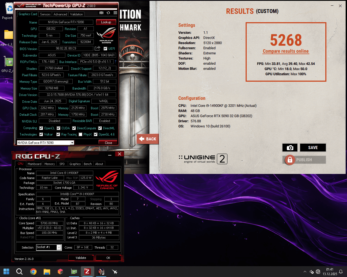The image size is (347, 277).
Task: Click the OK button in CPU-Z
Action: point(108,258)
